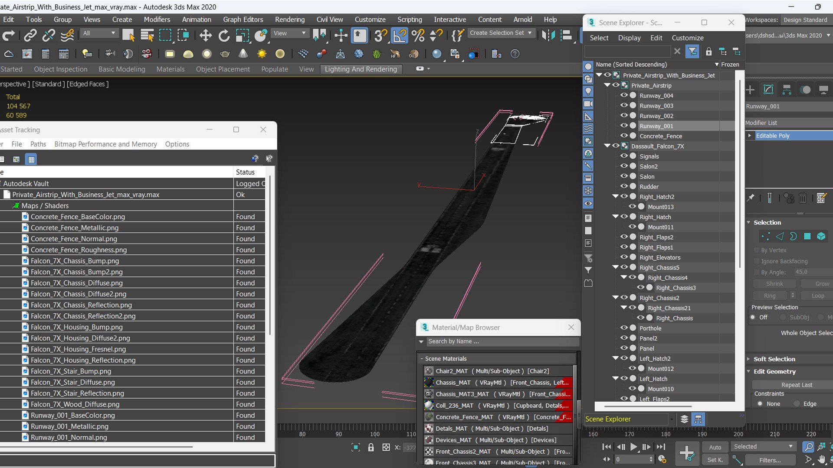Open the Create Selection Set dropdown
Screen dimensions: 833x468
(501, 33)
